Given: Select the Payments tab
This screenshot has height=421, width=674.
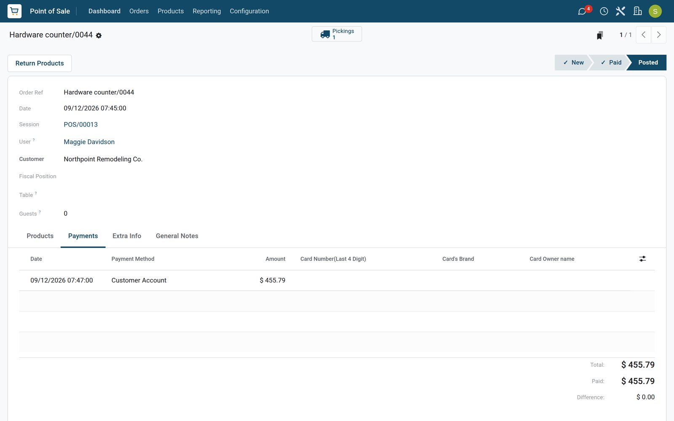Looking at the screenshot, I should [83, 236].
